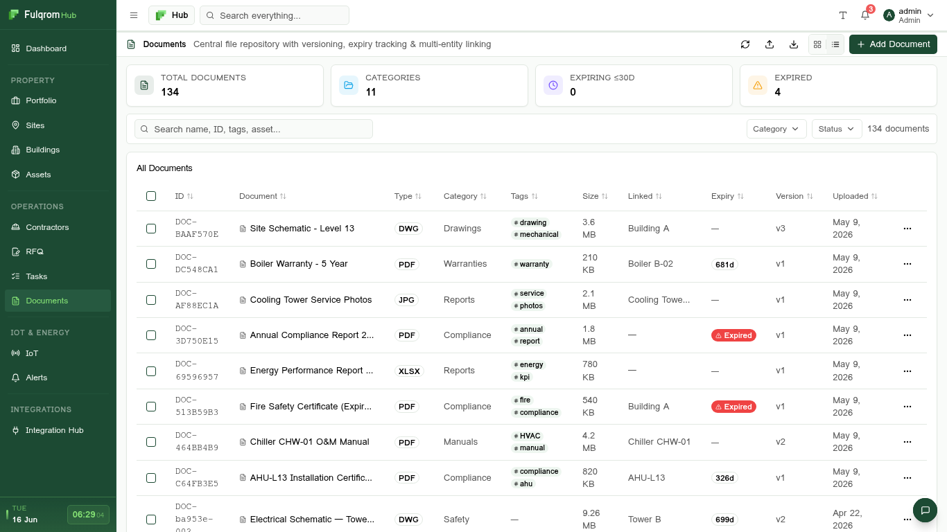Image resolution: width=947 pixels, height=532 pixels.
Task: Sort by Expiry column
Action: click(727, 196)
